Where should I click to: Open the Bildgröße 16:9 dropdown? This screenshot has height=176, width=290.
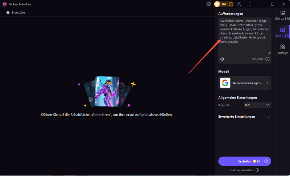pyautogui.click(x=257, y=105)
